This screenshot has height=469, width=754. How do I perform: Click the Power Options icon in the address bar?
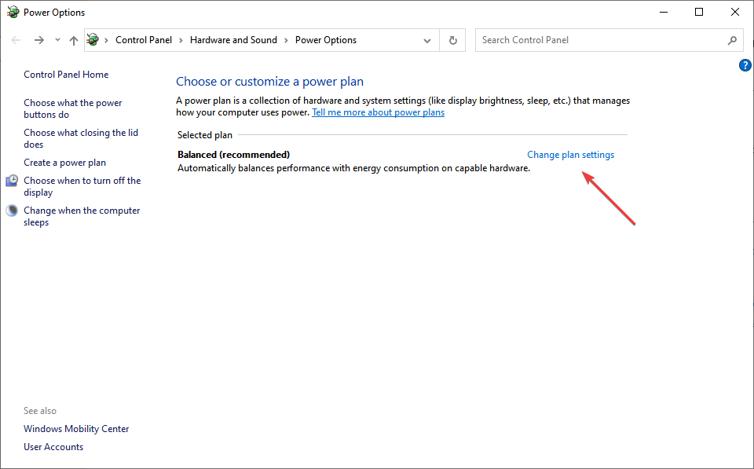[93, 40]
